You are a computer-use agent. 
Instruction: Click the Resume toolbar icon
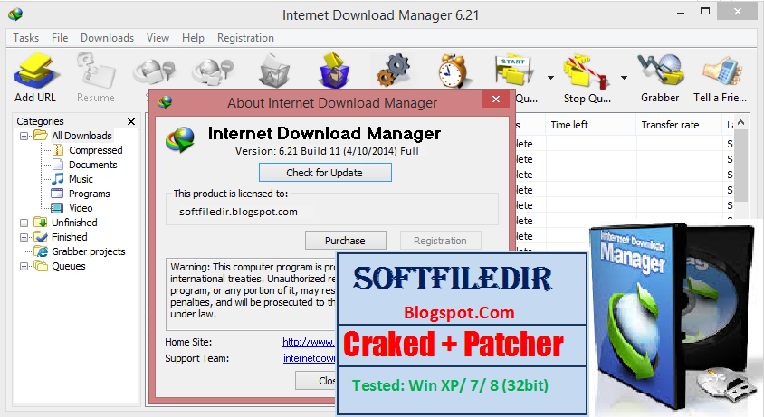(96, 71)
